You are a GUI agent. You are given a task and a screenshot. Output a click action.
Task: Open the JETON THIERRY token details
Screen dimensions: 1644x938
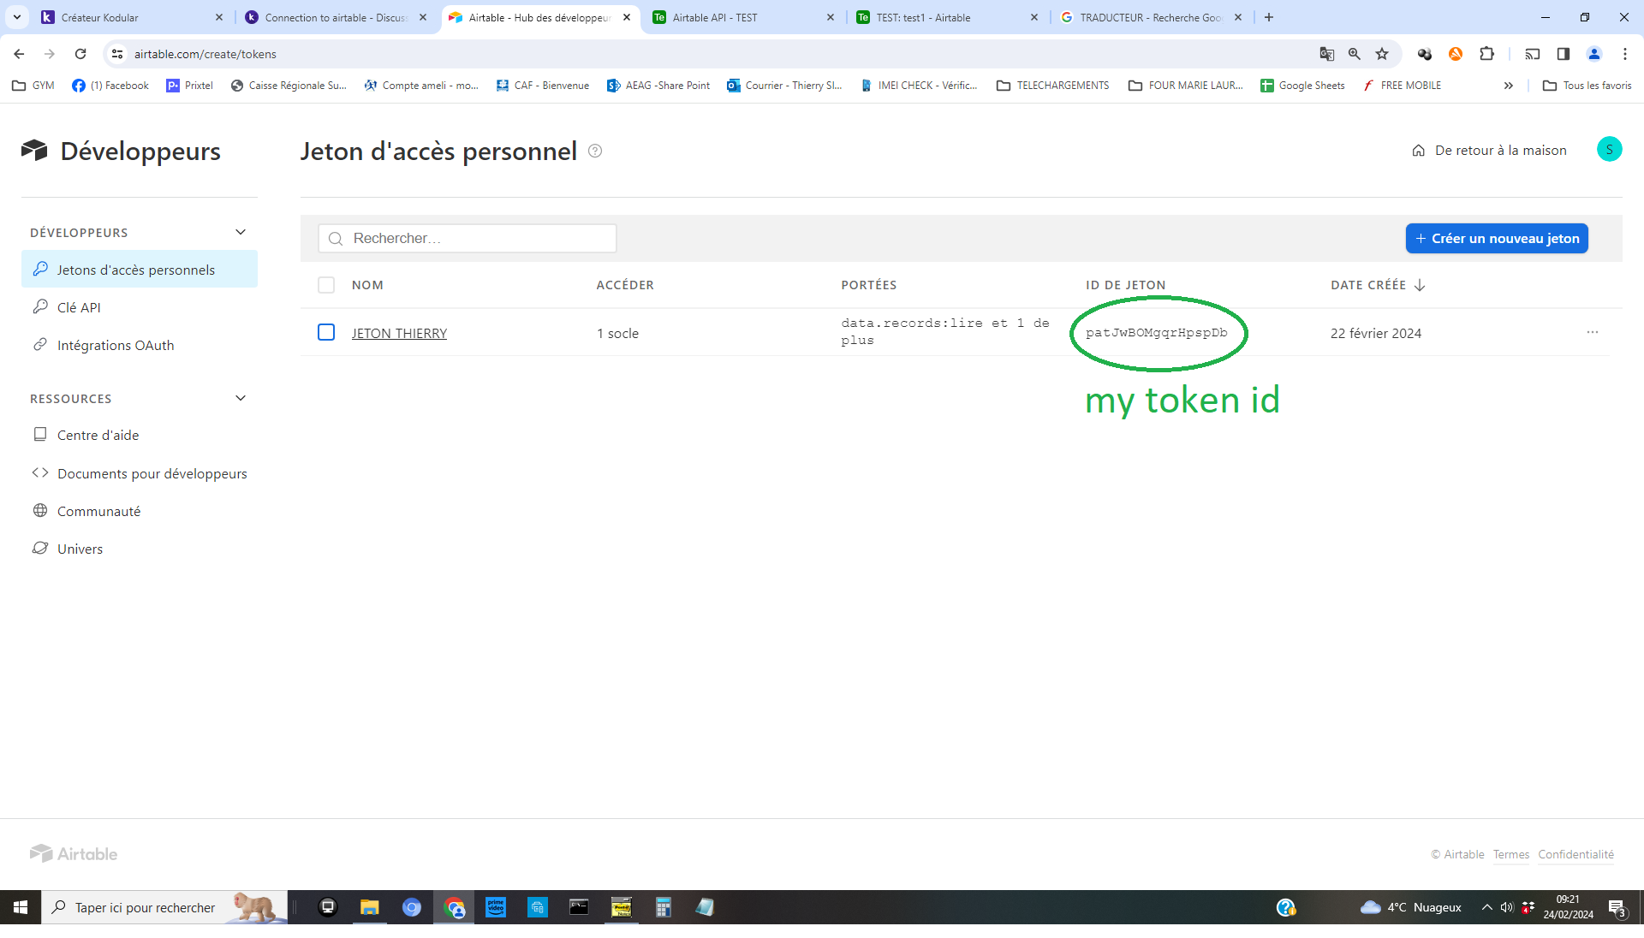point(399,333)
